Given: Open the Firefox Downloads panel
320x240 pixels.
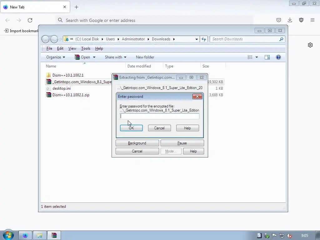Looking at the screenshot, I should 290,20.
